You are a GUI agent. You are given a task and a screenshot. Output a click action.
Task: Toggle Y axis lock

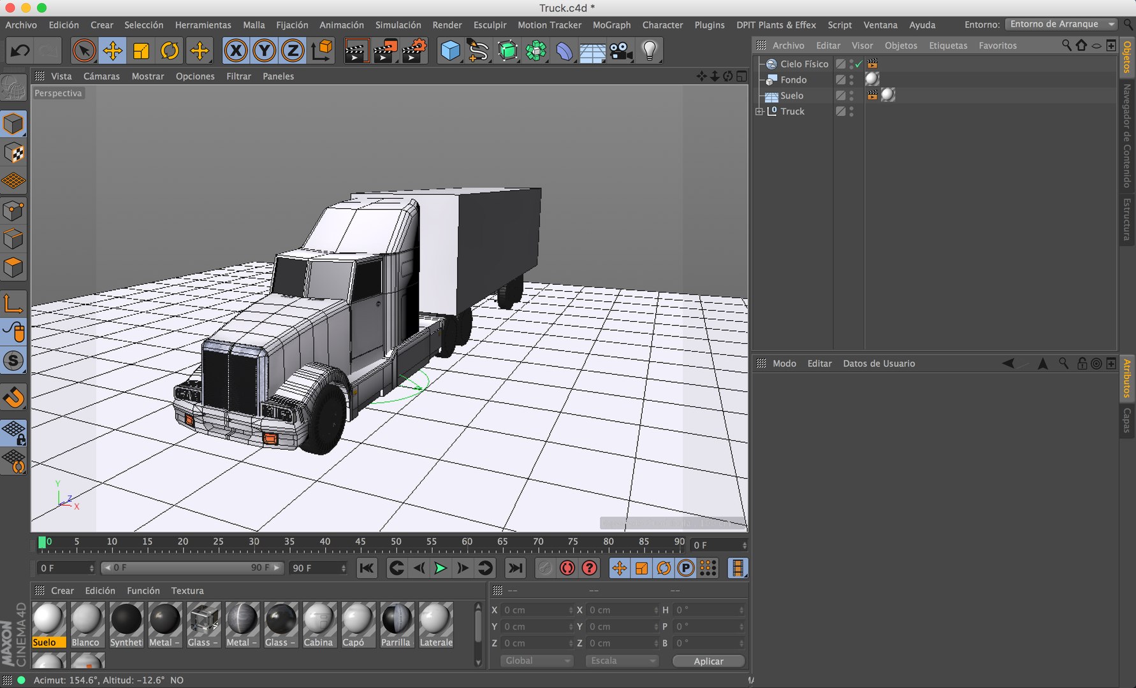coord(264,50)
